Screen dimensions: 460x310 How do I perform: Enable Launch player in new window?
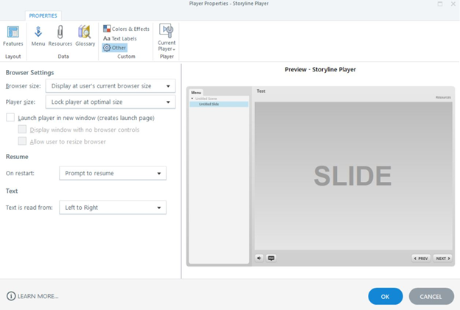[10, 118]
